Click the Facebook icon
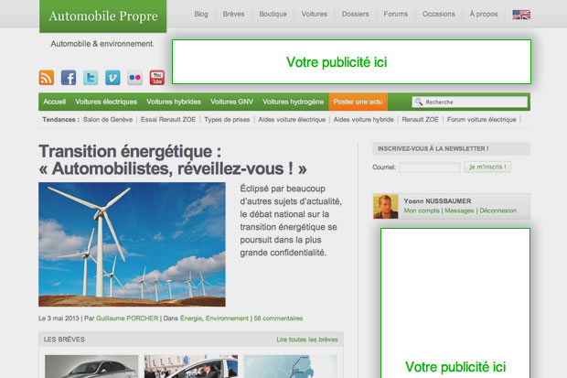Screen dimensions: 567x378 pyautogui.click(x=69, y=78)
